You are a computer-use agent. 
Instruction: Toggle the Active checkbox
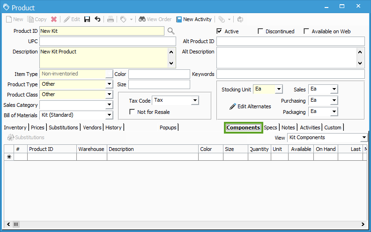pos(219,31)
